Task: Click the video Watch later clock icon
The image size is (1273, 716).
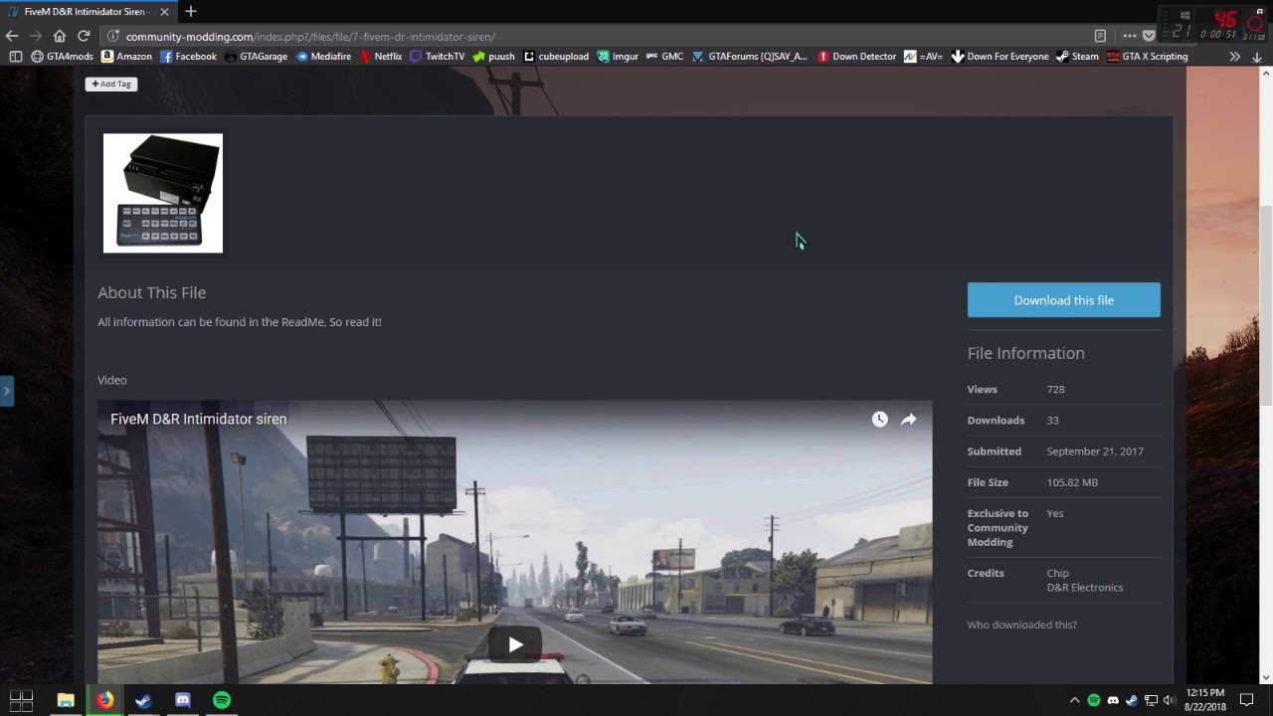Action: (879, 420)
